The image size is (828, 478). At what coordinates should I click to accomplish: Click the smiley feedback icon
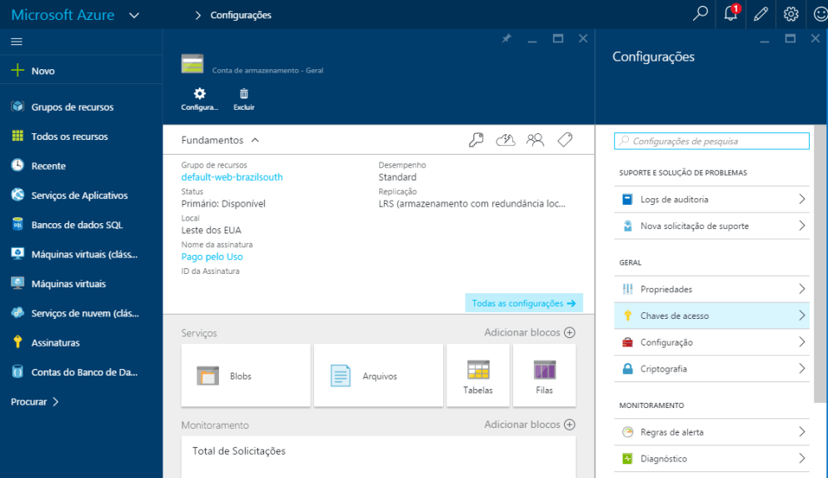[820, 14]
